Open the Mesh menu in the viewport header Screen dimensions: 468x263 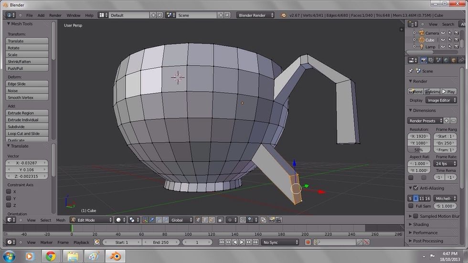[61, 220]
